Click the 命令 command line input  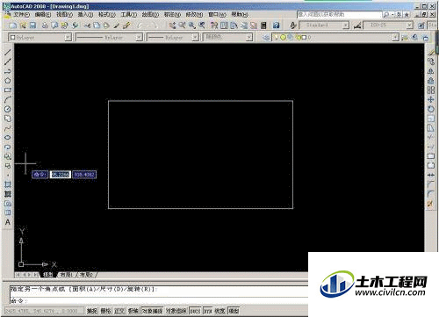(158, 300)
